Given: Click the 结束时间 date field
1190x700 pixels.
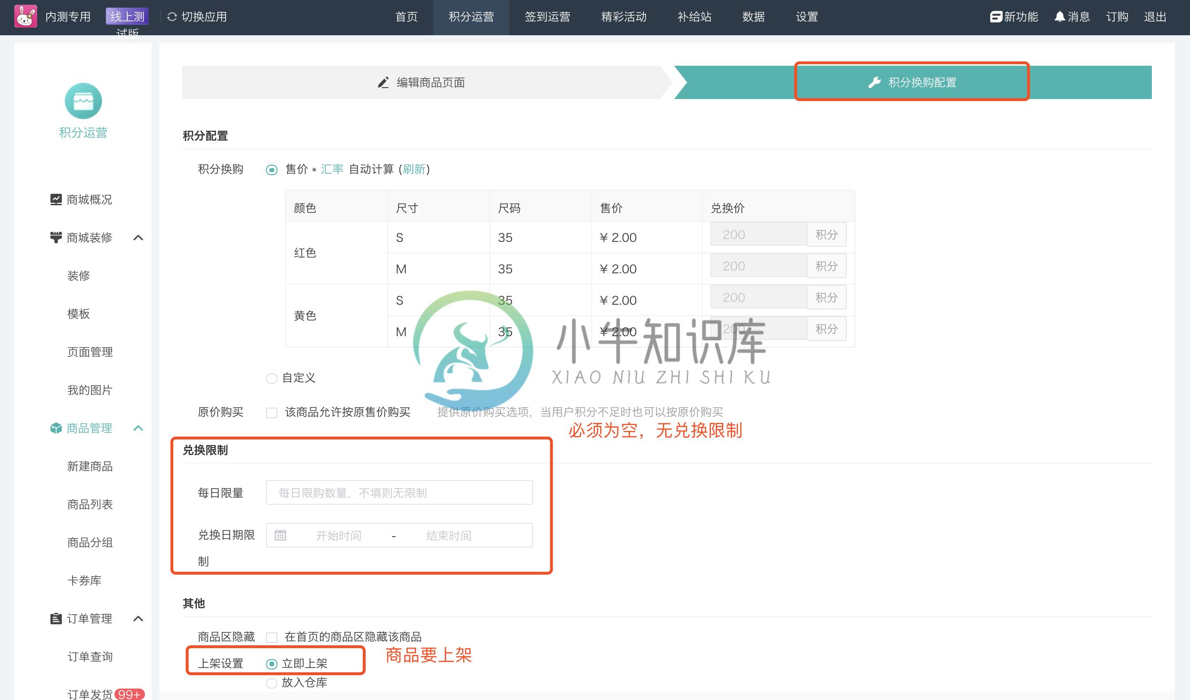Looking at the screenshot, I should pyautogui.click(x=449, y=536).
